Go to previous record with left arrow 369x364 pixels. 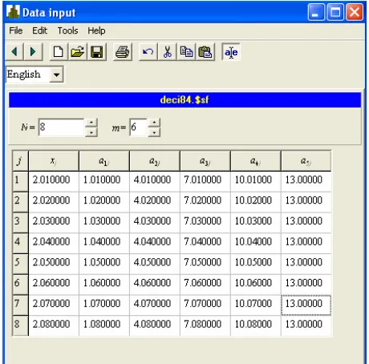tap(14, 51)
